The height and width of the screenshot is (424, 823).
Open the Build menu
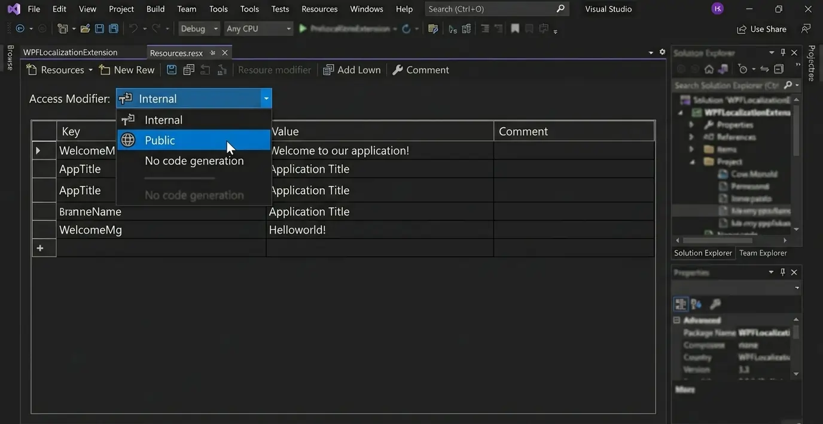(155, 8)
